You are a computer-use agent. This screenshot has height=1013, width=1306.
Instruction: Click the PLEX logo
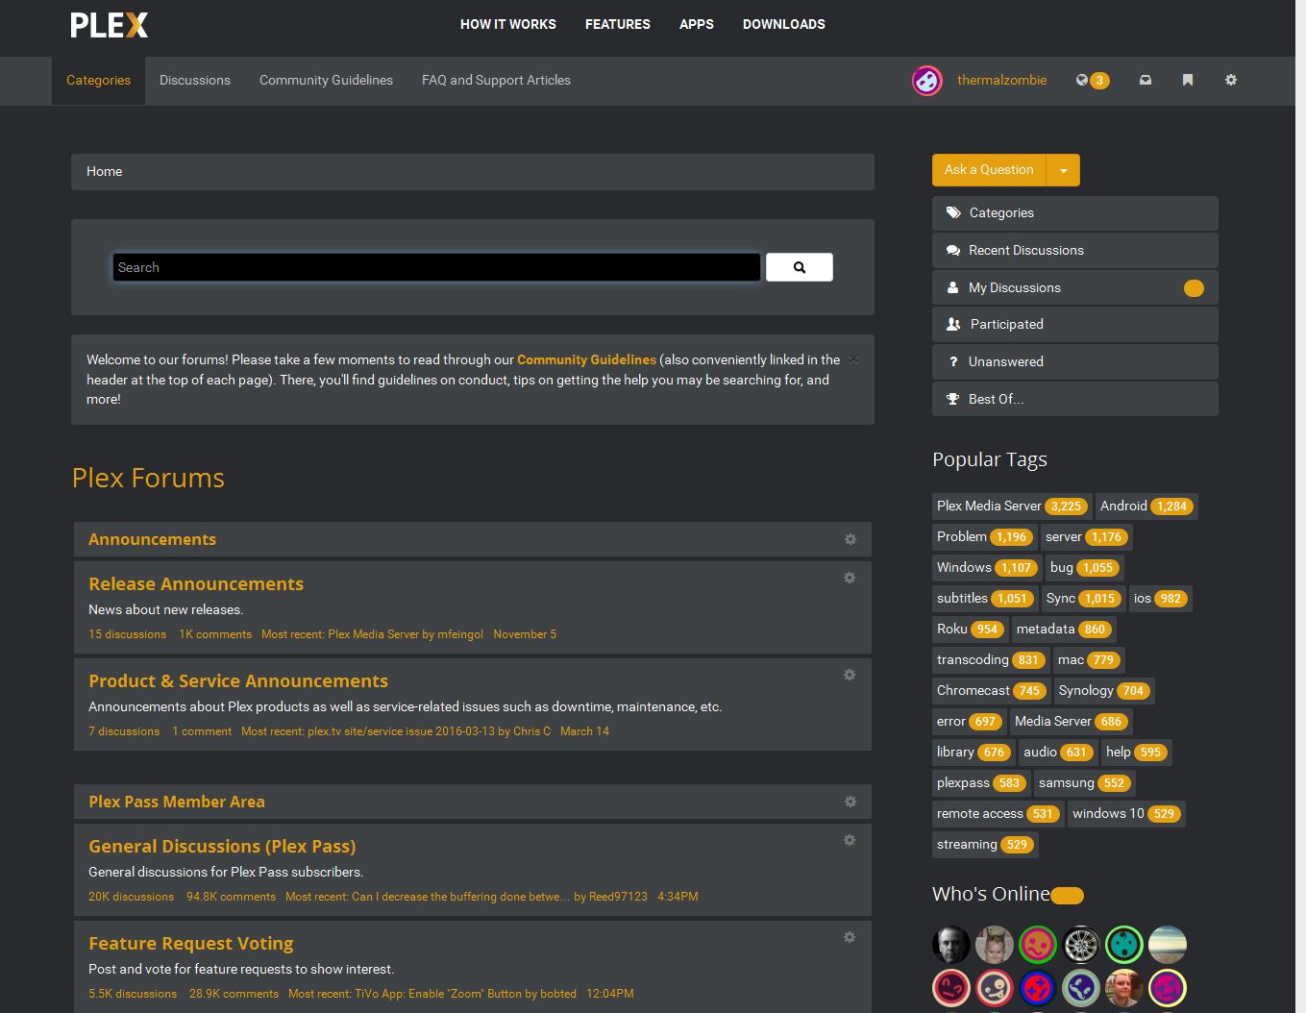coord(110,25)
